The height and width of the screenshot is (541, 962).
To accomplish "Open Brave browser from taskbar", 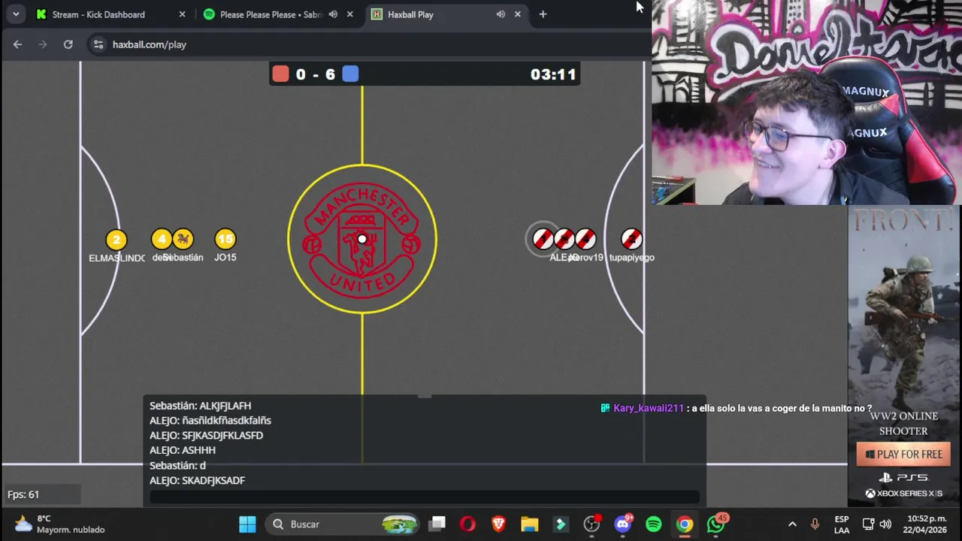I will point(498,524).
